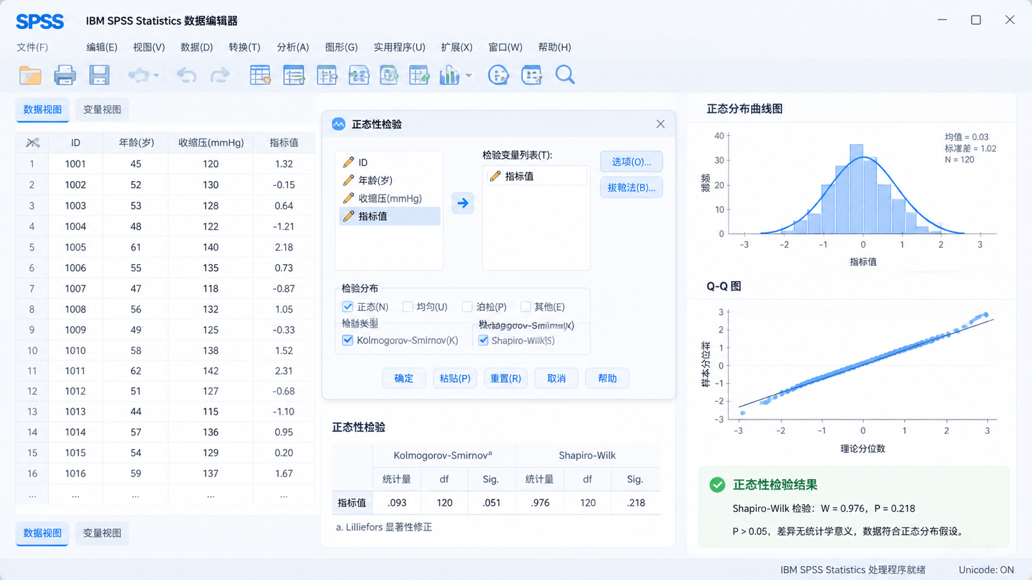Click the 重置(R) button

[x=506, y=378]
